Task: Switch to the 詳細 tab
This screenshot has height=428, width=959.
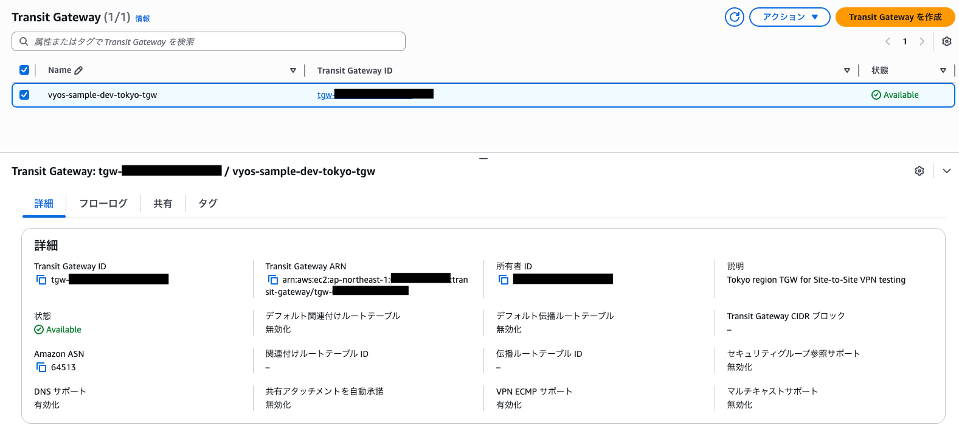Action: point(44,204)
